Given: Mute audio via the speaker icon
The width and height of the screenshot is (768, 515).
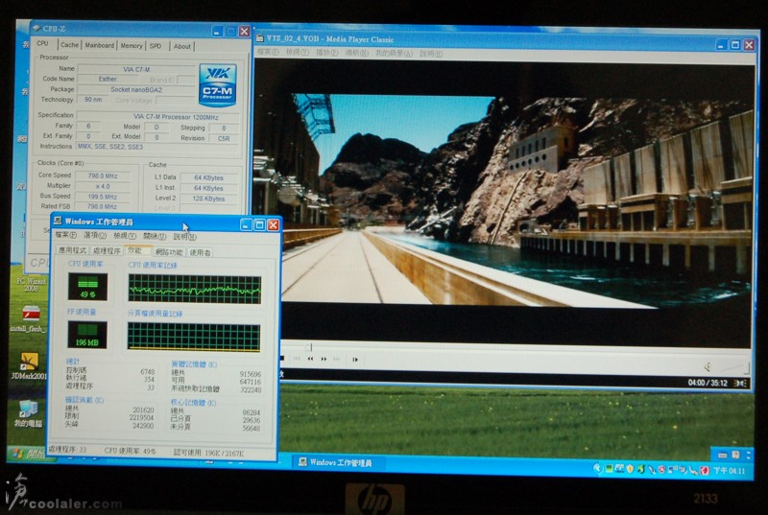Looking at the screenshot, I should coord(708,366).
